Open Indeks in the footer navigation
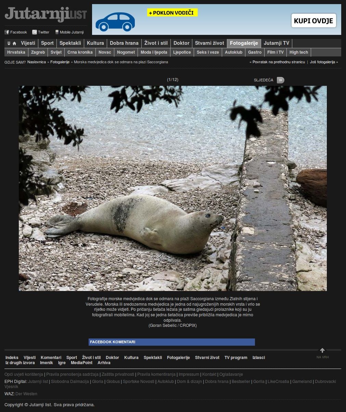Image resolution: width=346 pixels, height=412 pixels. click(x=12, y=358)
